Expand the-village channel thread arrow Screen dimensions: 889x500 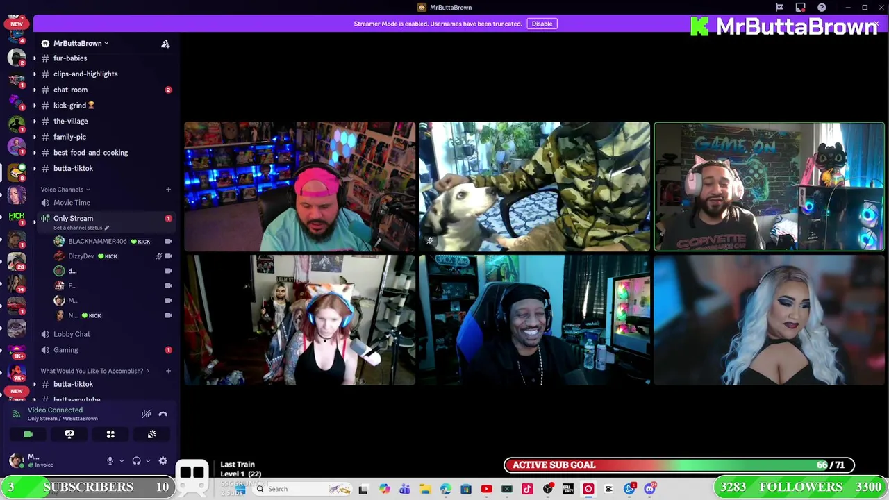(x=35, y=121)
